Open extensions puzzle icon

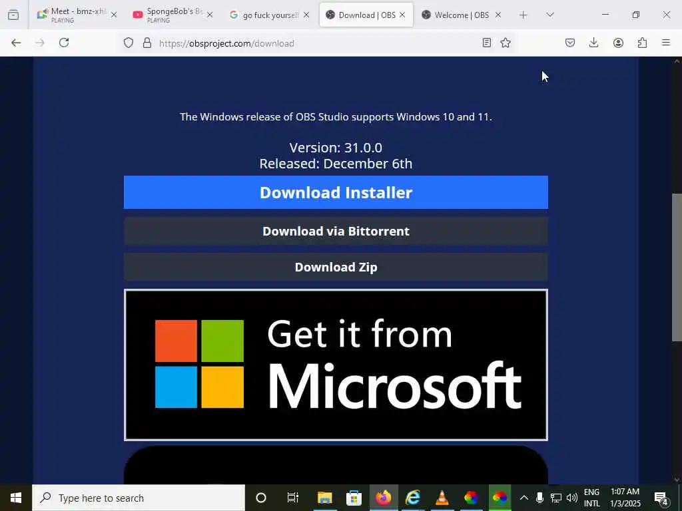pos(642,43)
